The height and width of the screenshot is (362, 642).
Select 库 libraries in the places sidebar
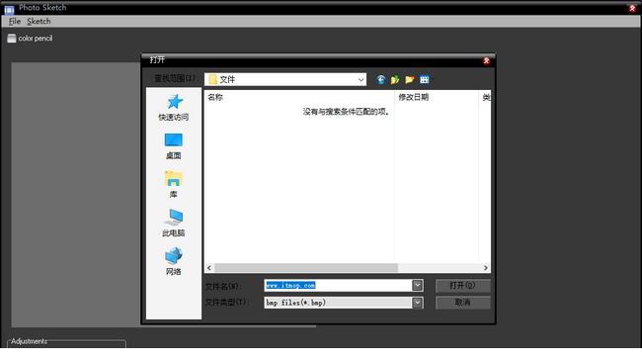[x=174, y=185]
